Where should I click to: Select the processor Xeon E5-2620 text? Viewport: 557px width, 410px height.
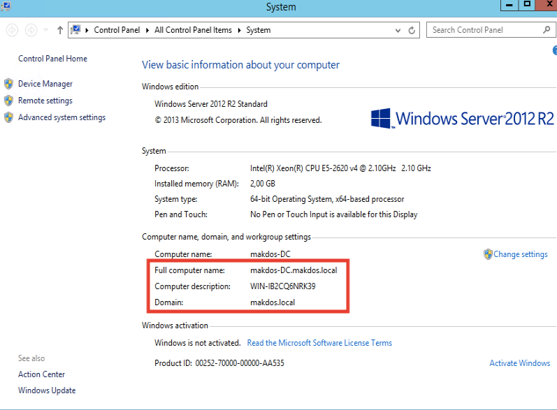pos(340,168)
